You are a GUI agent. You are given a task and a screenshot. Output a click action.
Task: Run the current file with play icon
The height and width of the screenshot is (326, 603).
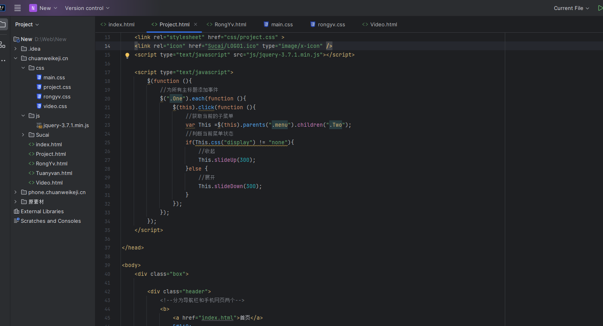click(x=600, y=8)
